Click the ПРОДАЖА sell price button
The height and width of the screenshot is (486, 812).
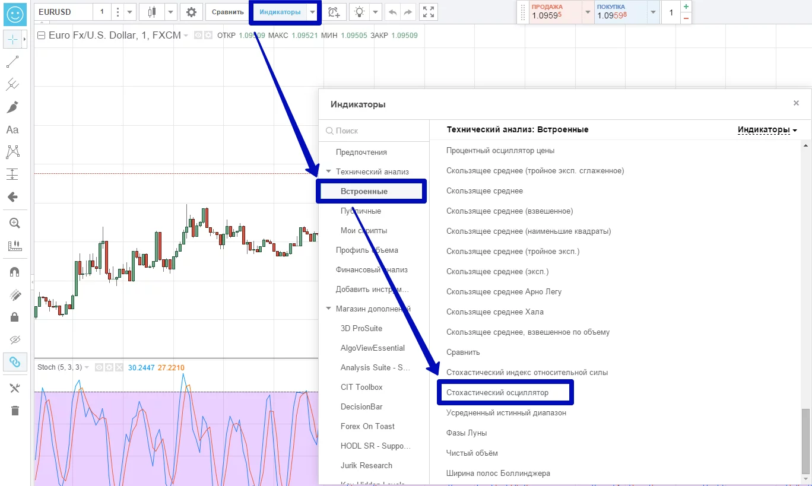pos(554,12)
